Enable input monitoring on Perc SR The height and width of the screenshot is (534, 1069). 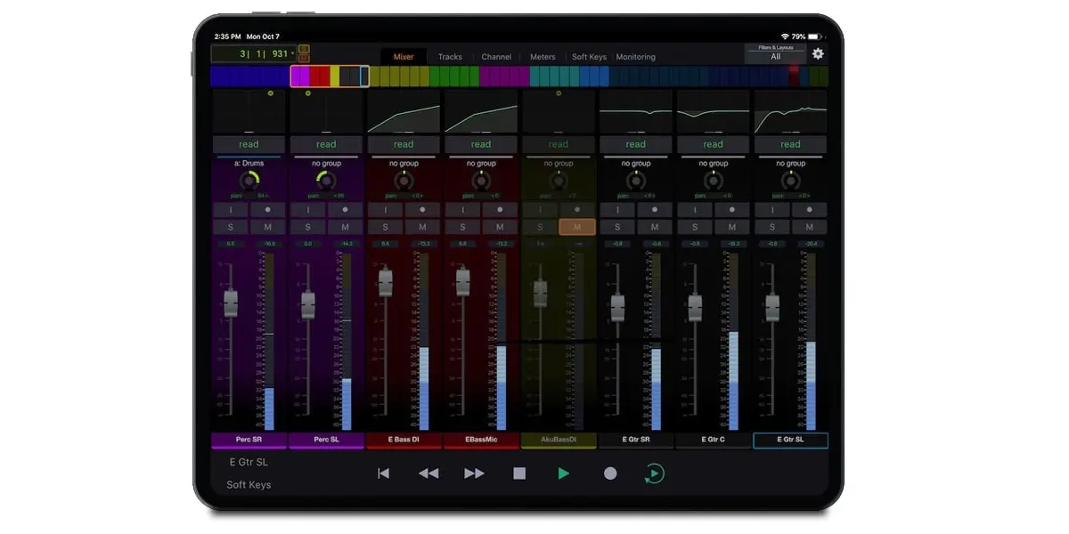231,210
